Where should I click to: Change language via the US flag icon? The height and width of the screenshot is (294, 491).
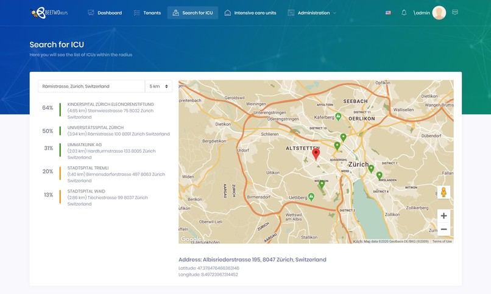click(388, 13)
